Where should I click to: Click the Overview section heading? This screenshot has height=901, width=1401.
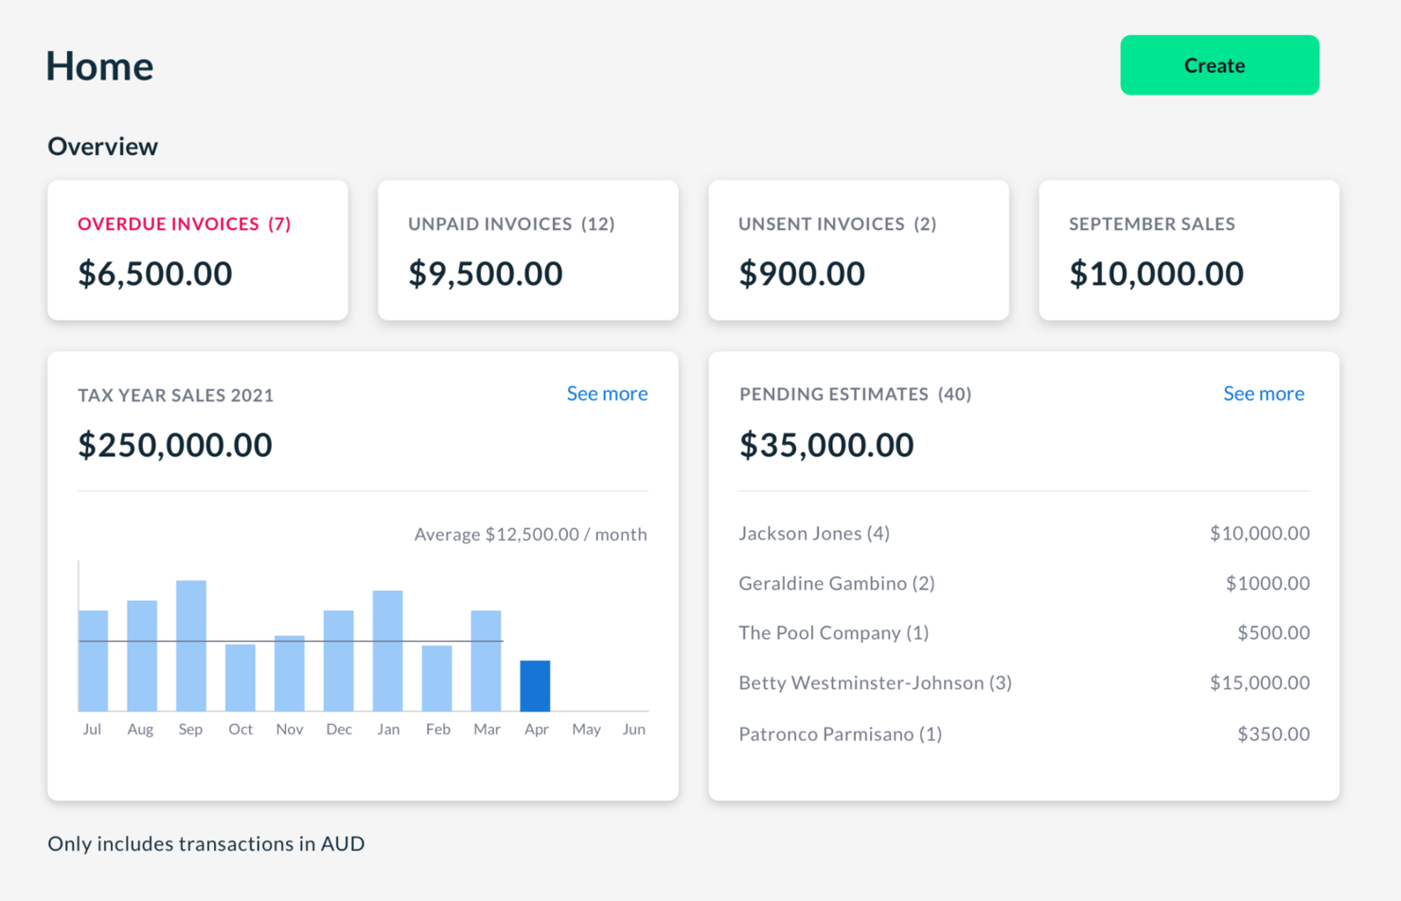tap(102, 146)
